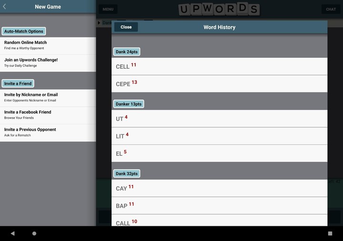
Task: Open the CHAT button
Action: pos(331,9)
